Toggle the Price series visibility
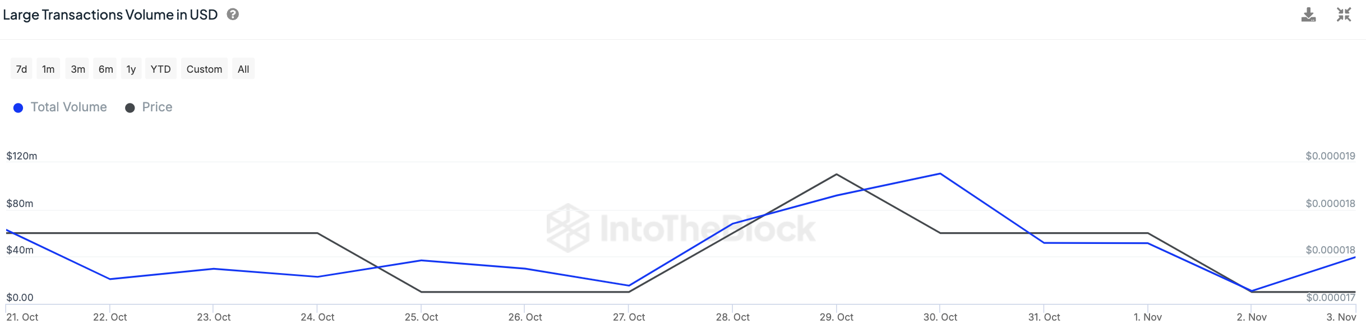Screen dimensions: 1366x329 tap(157, 107)
